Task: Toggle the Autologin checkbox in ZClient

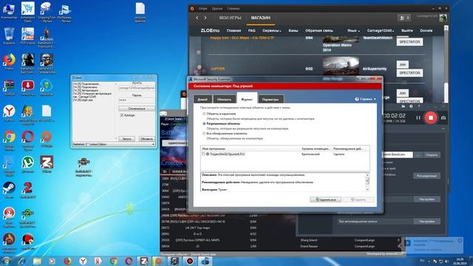Action: pyautogui.click(x=122, y=115)
